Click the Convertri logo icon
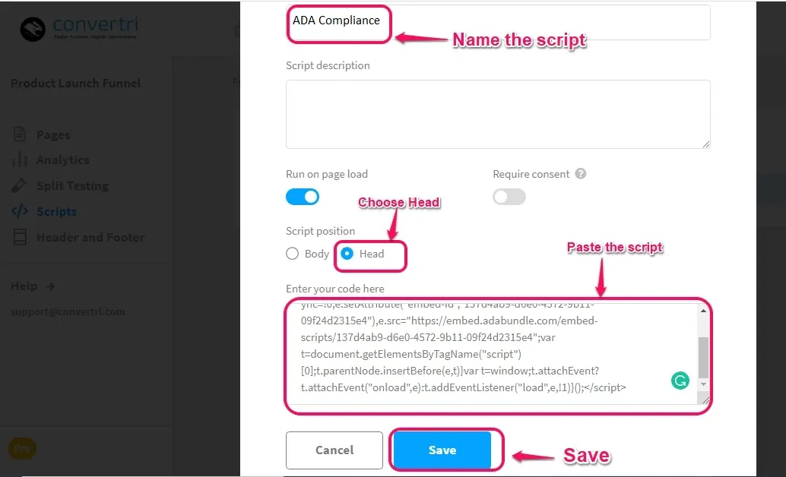 pyautogui.click(x=33, y=30)
